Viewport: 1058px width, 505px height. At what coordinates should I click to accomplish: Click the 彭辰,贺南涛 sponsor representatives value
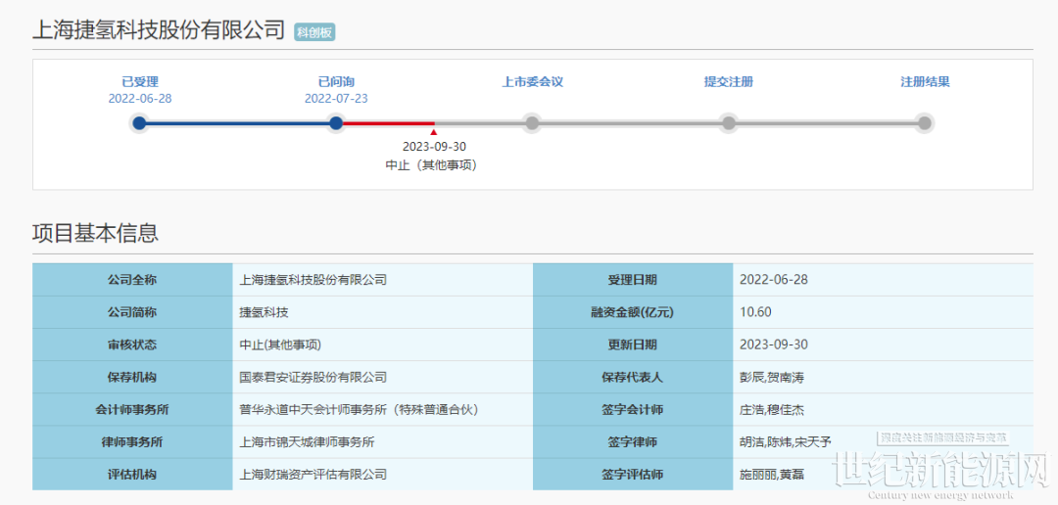[771, 377]
